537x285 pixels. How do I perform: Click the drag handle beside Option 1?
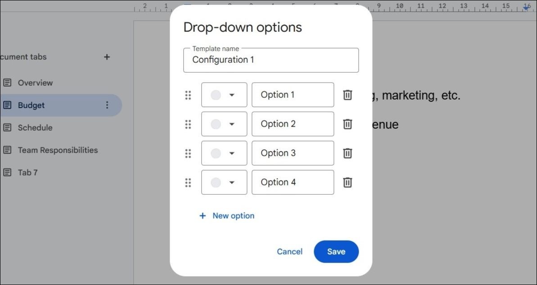click(x=188, y=95)
